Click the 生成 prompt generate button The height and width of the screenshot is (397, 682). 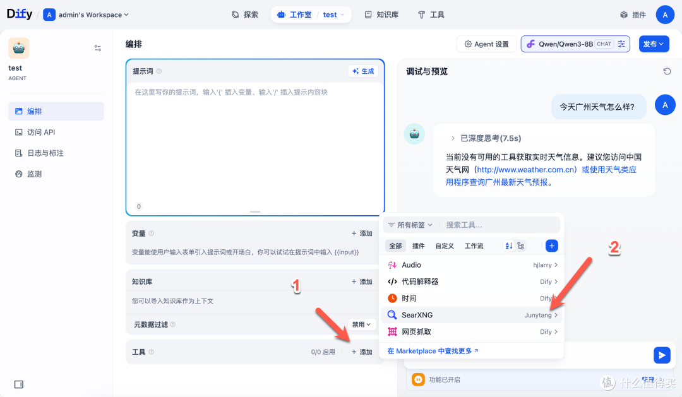[363, 71]
